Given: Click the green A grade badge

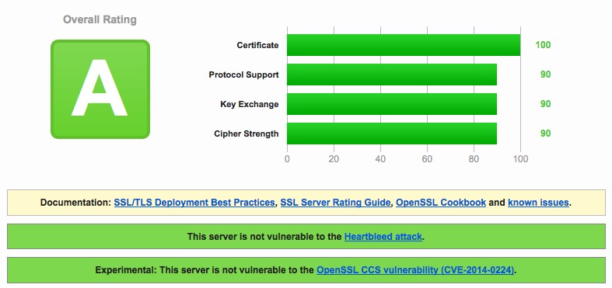Looking at the screenshot, I should click(100, 89).
